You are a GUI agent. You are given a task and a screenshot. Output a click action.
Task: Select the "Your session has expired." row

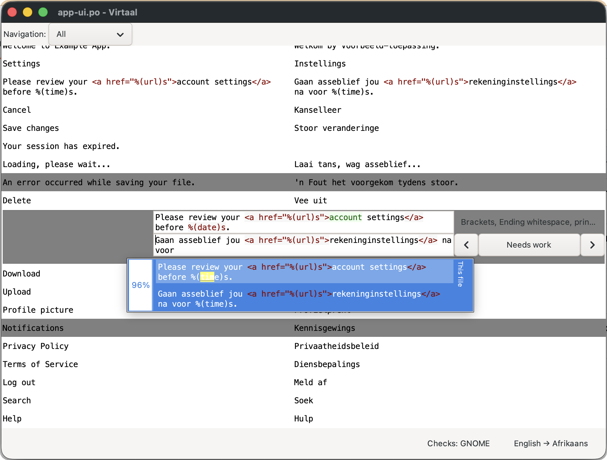coord(304,146)
